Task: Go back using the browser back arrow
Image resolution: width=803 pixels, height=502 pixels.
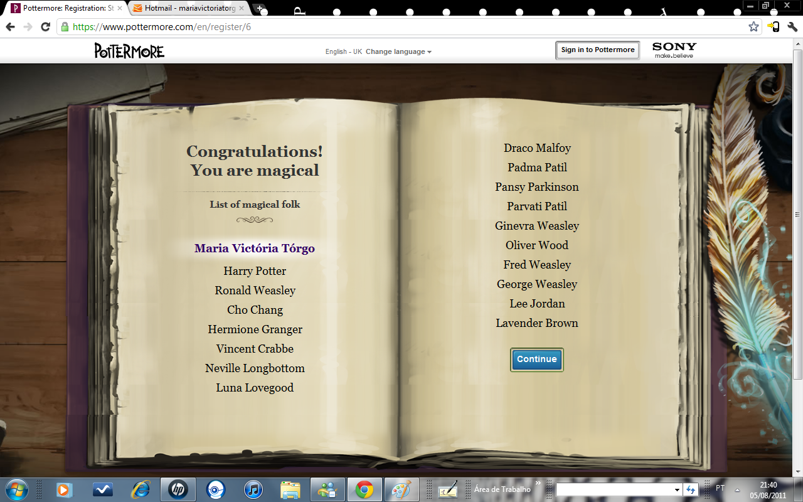Action: tap(10, 27)
